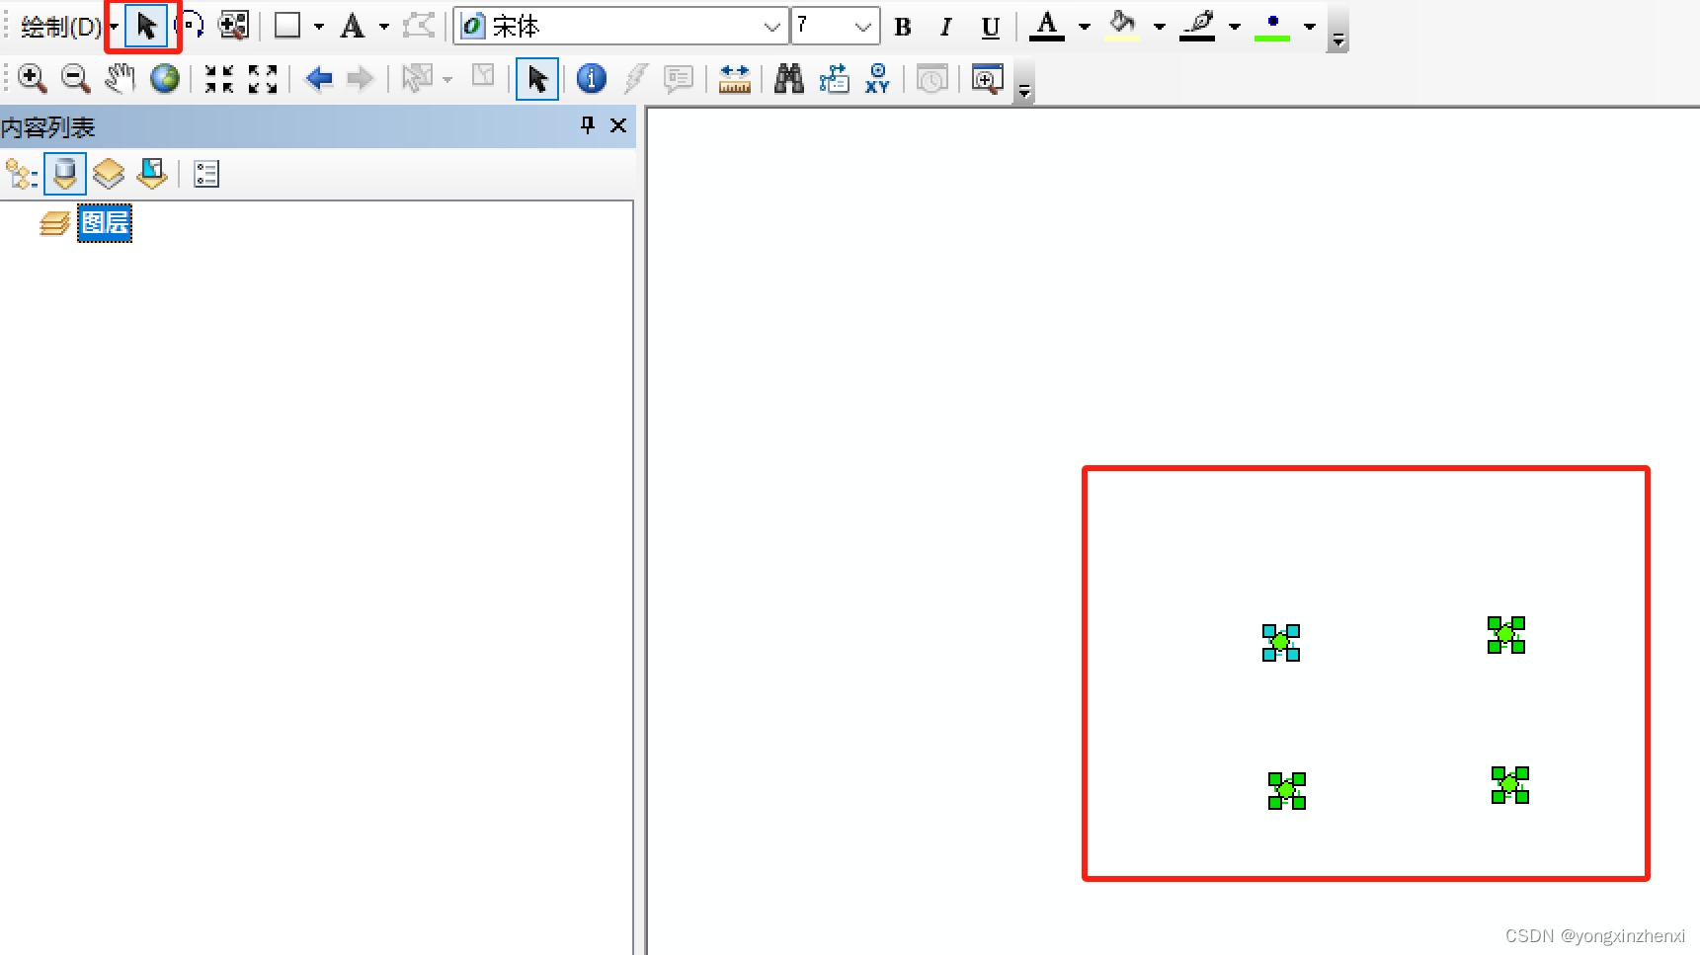Go forward to next extent
This screenshot has width=1700, height=955.
(x=361, y=78)
